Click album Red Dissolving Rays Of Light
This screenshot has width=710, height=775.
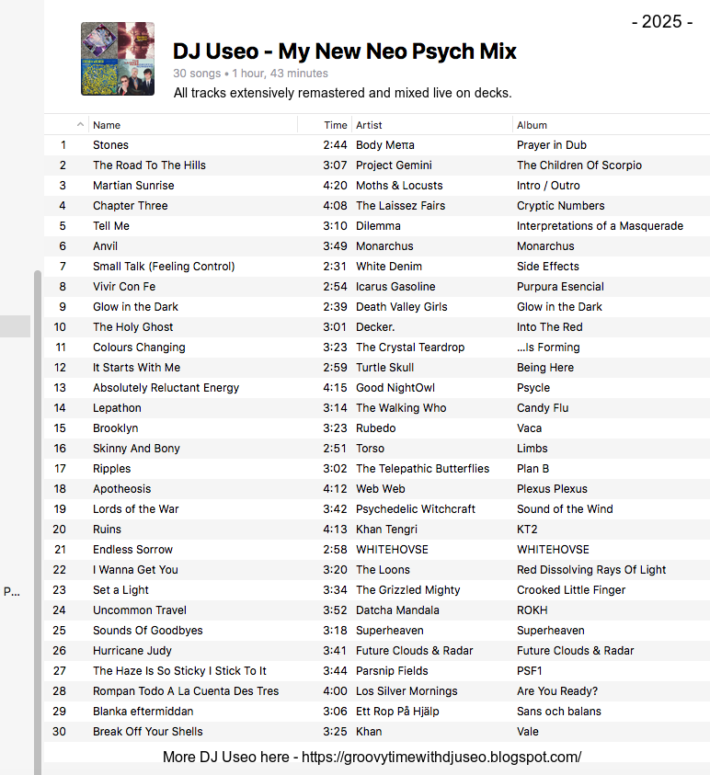(591, 570)
